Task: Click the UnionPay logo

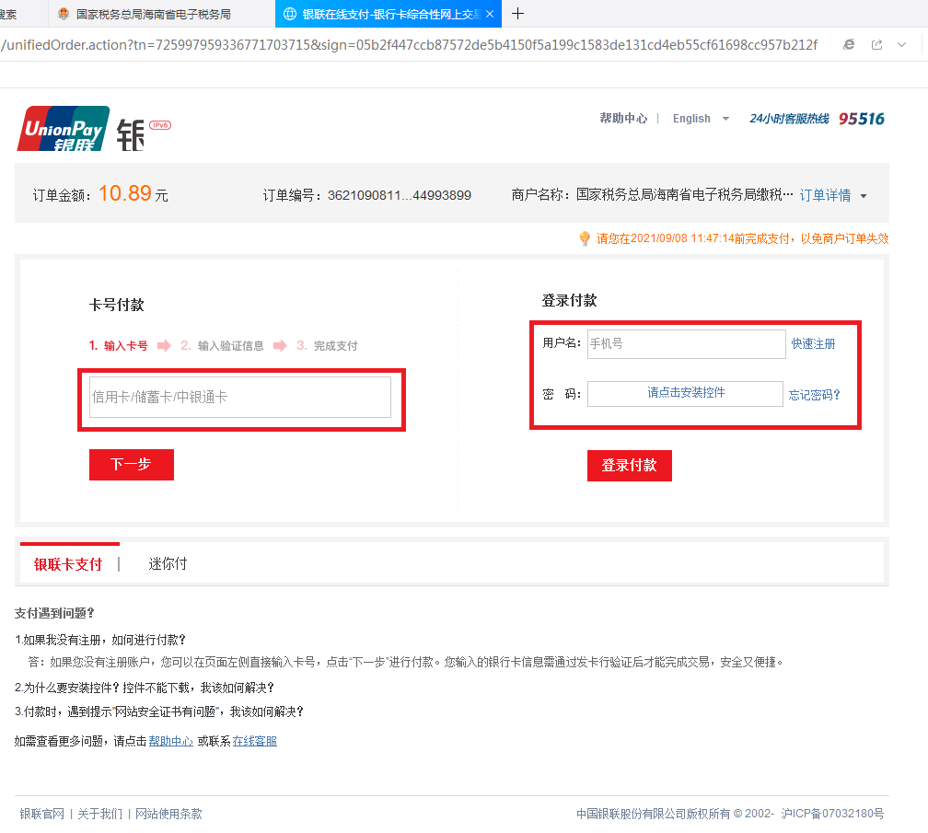Action: coord(64,128)
